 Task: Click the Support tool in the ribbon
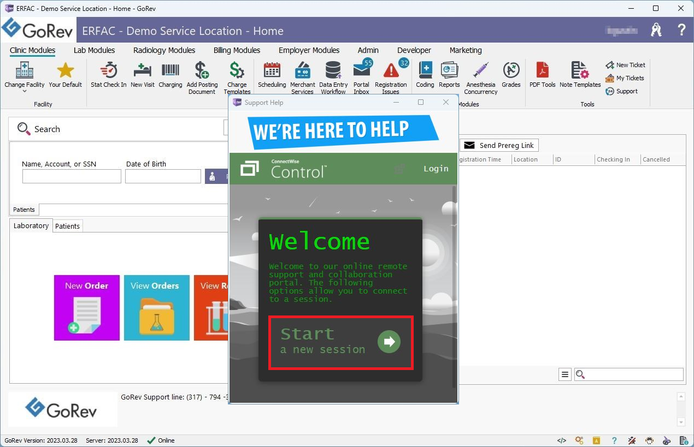click(621, 91)
